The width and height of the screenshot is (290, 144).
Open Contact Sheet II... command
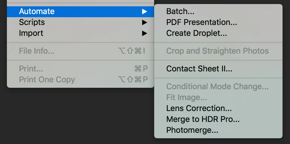tap(199, 69)
